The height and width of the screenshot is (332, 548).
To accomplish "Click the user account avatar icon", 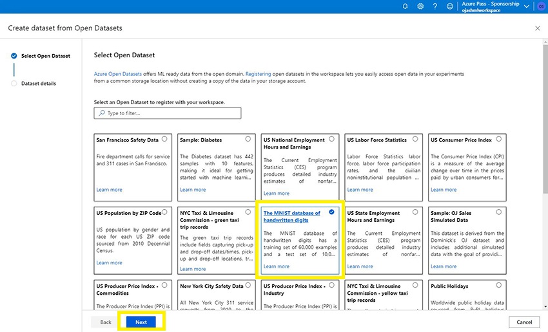I will pyautogui.click(x=541, y=6).
